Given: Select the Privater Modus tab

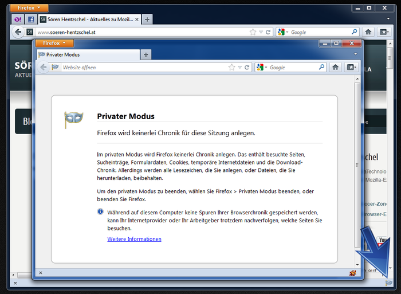Looking at the screenshot, I should [88, 54].
